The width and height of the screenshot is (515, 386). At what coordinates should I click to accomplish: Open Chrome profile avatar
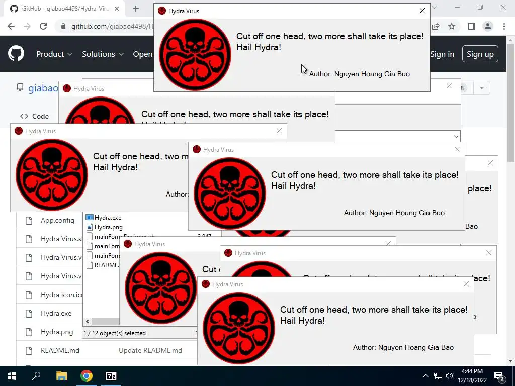pyautogui.click(x=488, y=26)
